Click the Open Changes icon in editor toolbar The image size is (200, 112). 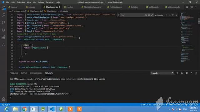pyautogui.click(x=187, y=7)
